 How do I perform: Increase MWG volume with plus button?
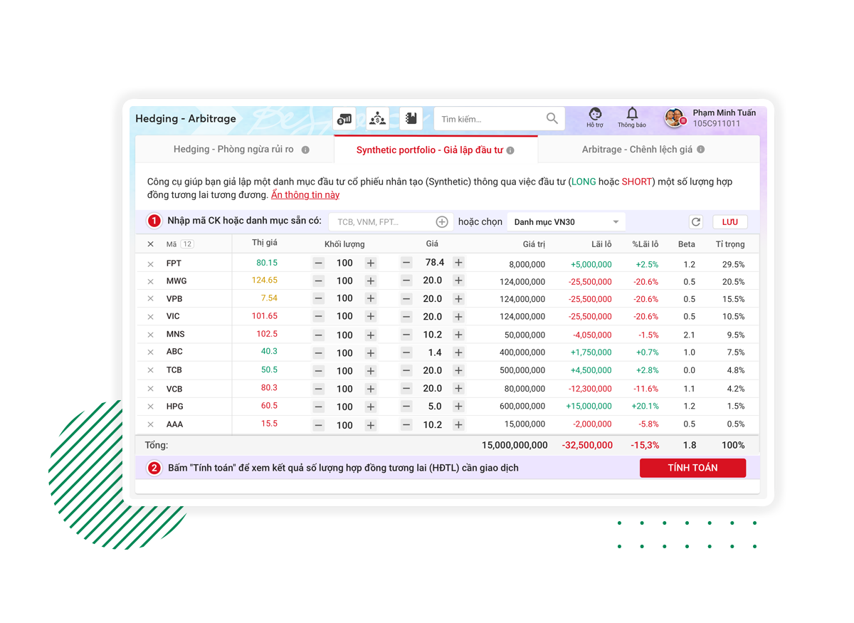click(x=370, y=281)
